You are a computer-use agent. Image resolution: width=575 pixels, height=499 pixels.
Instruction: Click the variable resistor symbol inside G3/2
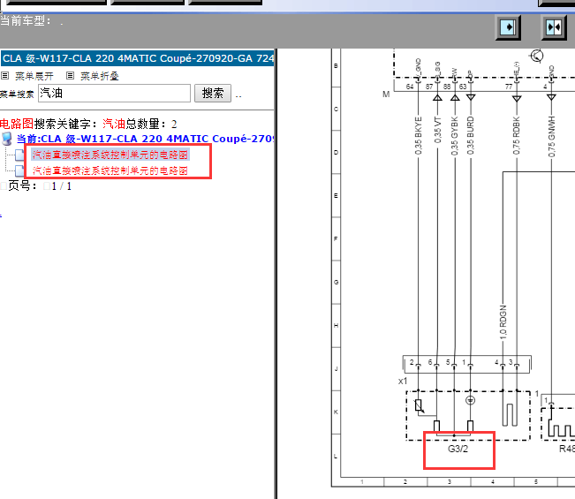420,406
